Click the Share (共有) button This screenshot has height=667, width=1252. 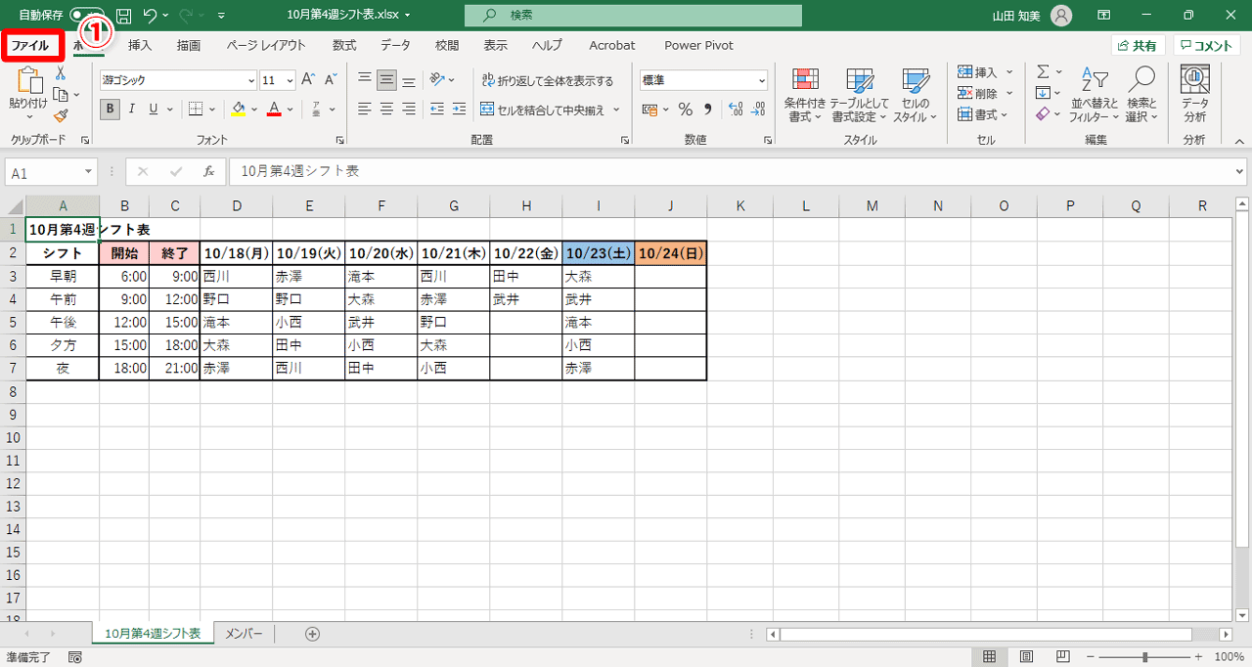click(1139, 46)
